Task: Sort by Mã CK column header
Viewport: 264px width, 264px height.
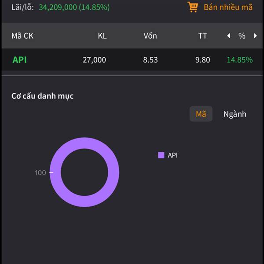Action: click(x=22, y=36)
